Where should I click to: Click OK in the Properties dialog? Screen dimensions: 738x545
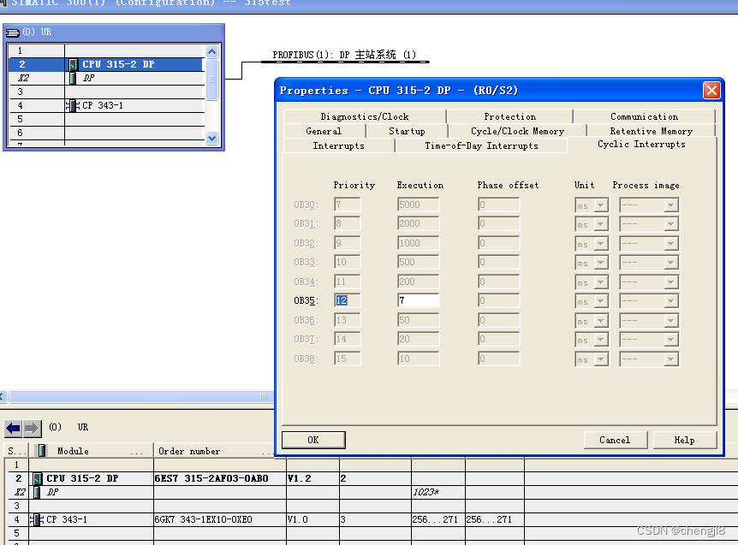click(313, 440)
